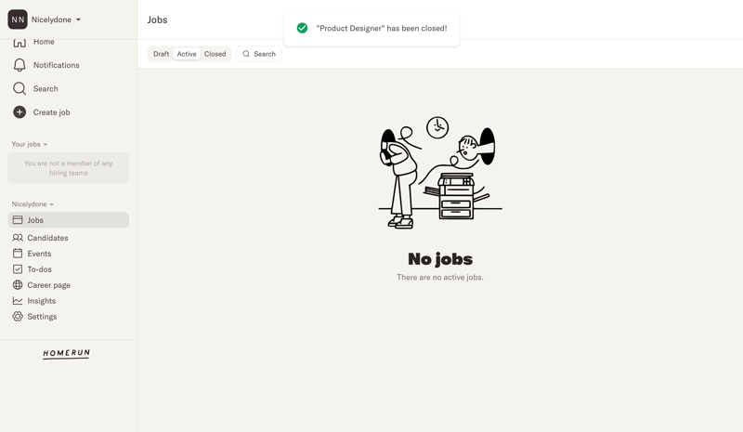
Task: Click the "There are no active jobs." text
Action: 440,278
